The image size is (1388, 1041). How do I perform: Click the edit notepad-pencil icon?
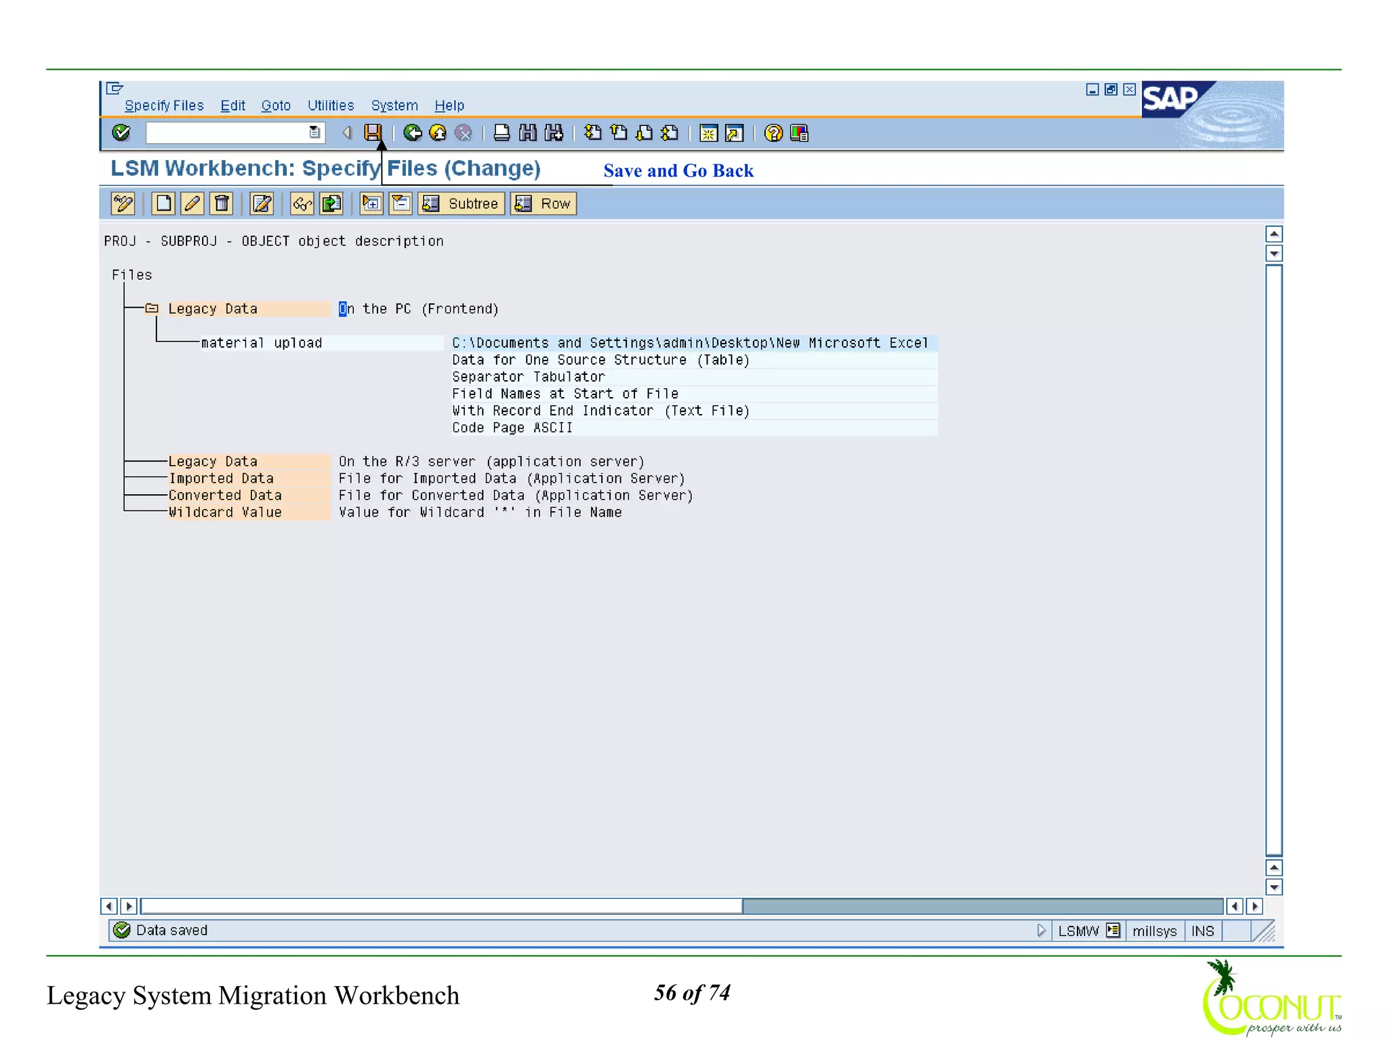(x=262, y=203)
